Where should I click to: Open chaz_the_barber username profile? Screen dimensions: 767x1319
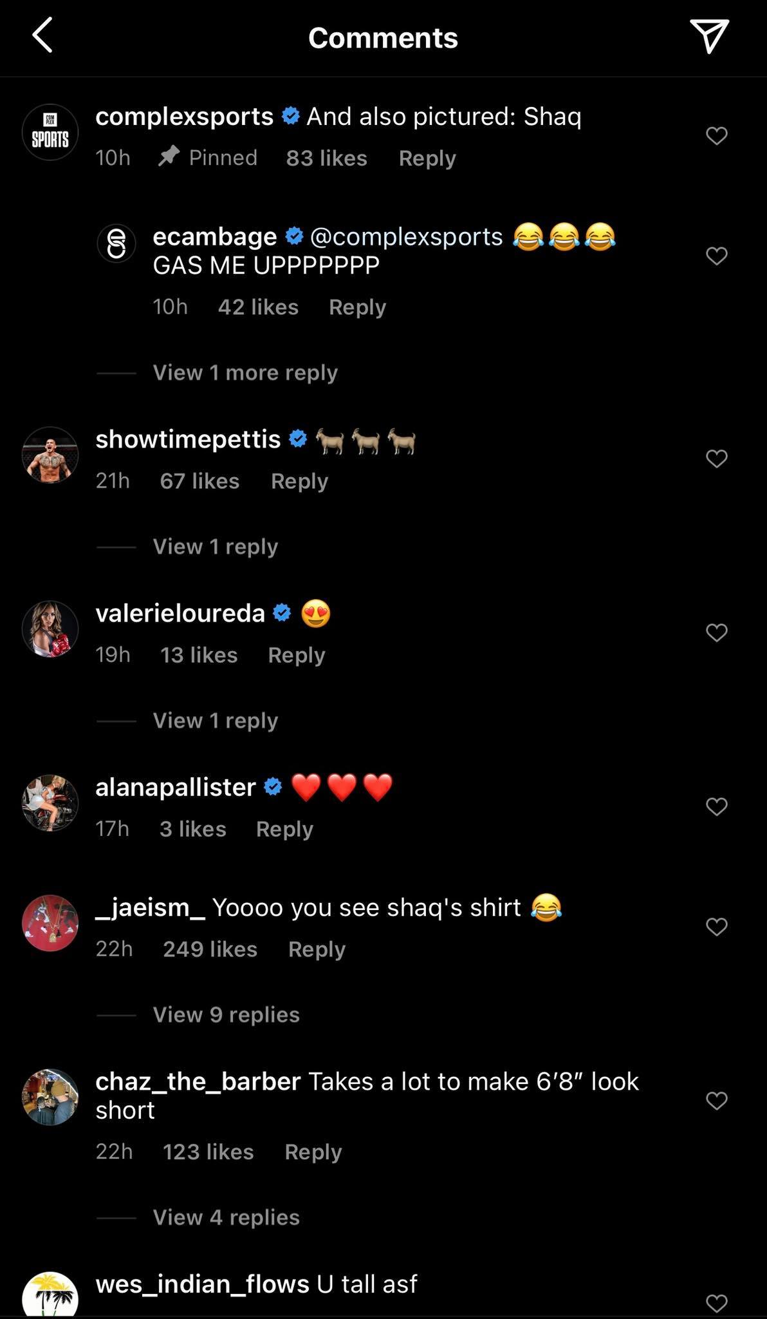coord(198,1081)
